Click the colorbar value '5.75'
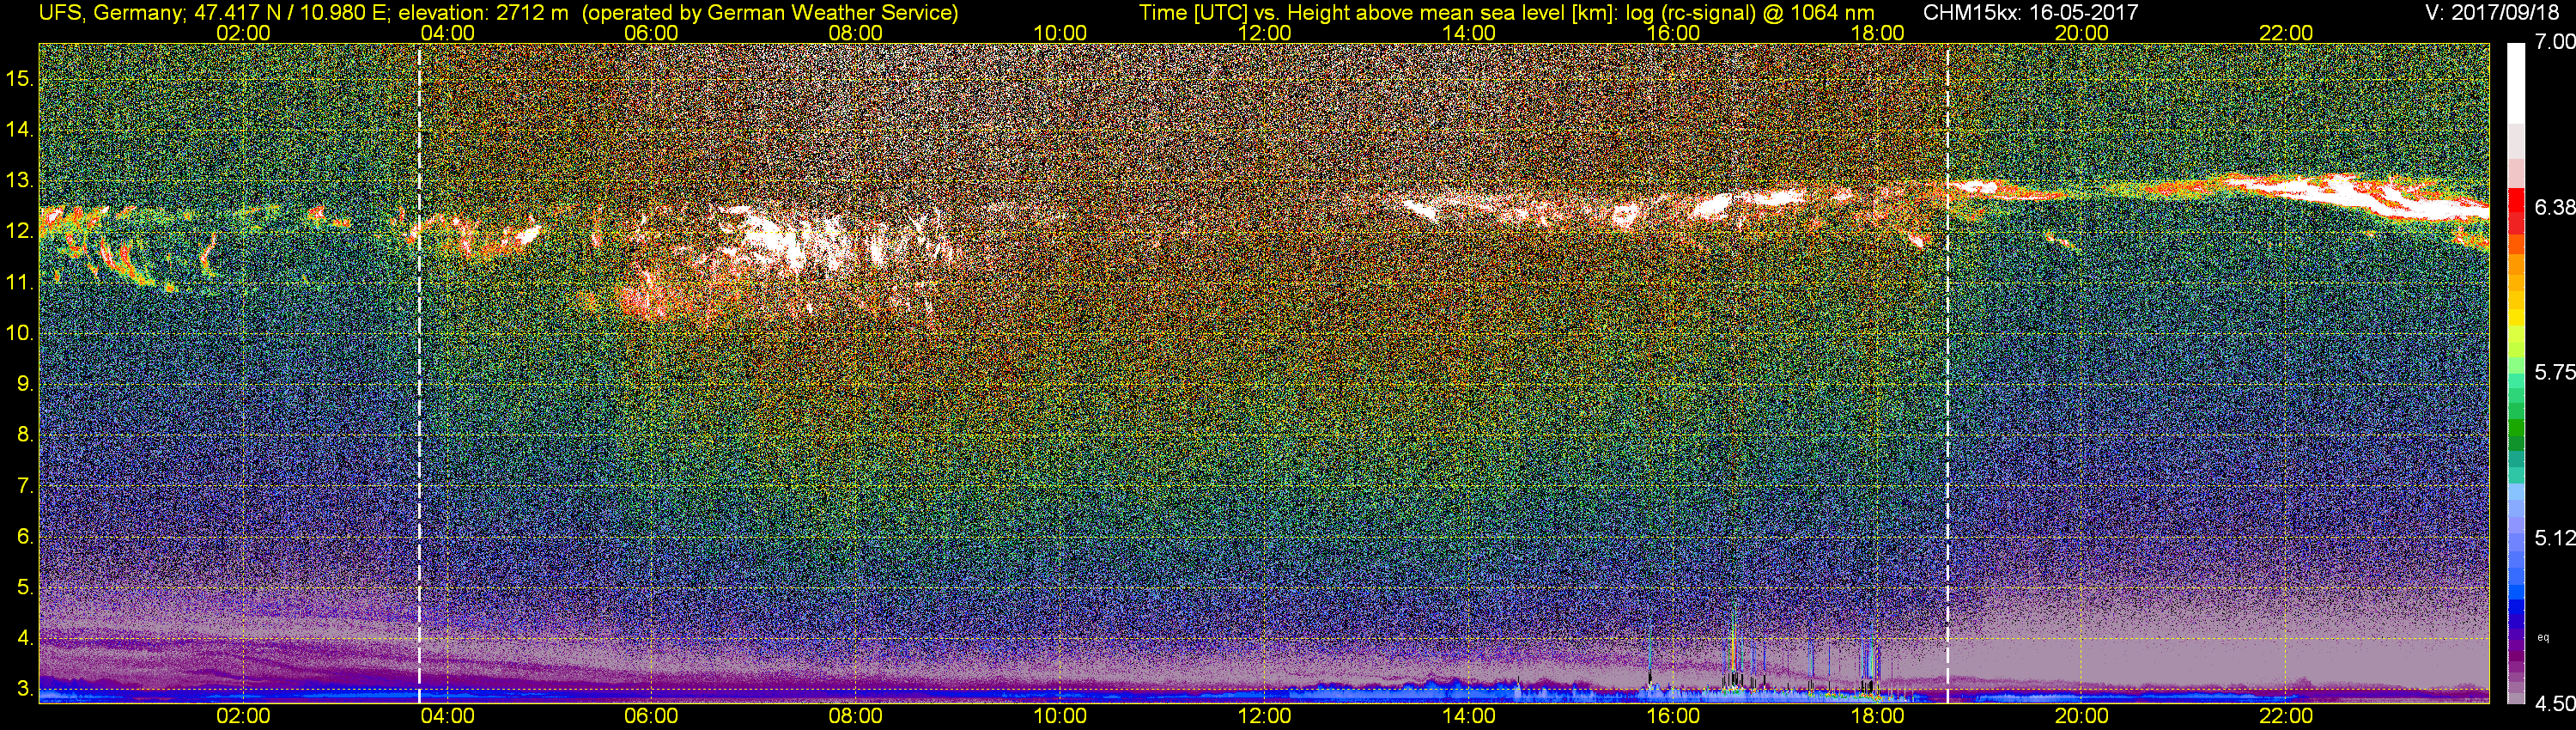 (2554, 372)
